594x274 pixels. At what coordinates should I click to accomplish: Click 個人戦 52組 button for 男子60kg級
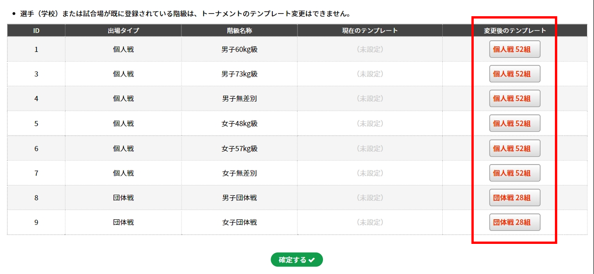[x=515, y=49]
